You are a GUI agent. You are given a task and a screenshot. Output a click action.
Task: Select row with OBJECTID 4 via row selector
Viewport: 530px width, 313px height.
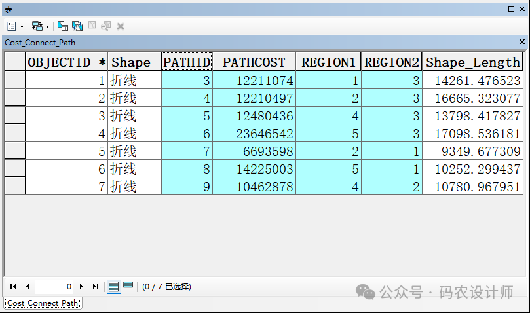(15, 134)
